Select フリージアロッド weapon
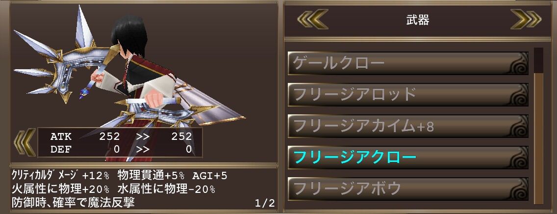This screenshot has height=214, width=557. [408, 95]
